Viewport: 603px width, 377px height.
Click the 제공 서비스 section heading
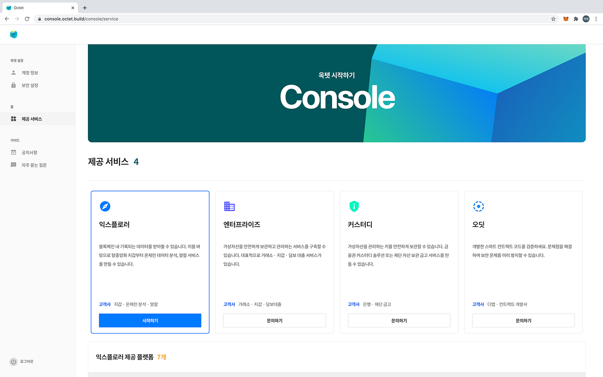click(109, 162)
